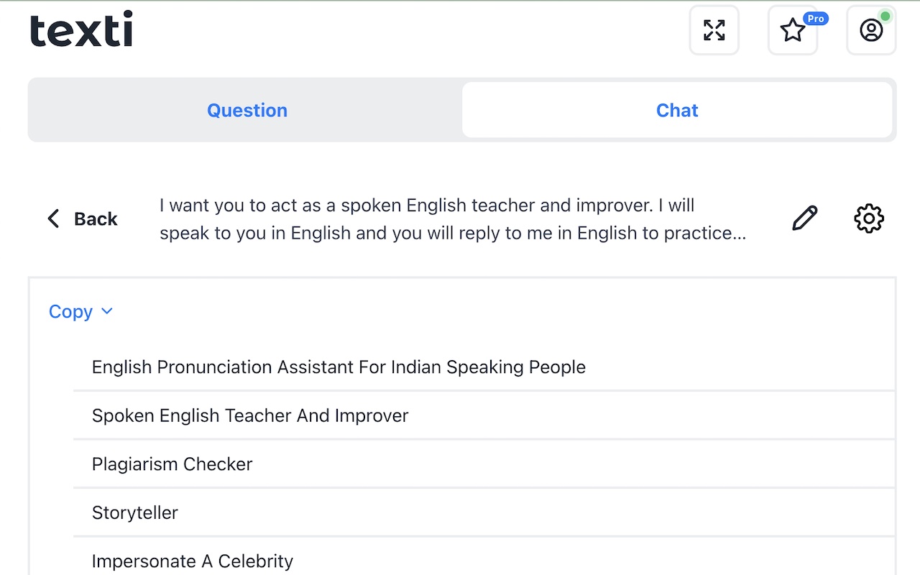Select English Pronunciation Assistant For Indian Speaking People
The width and height of the screenshot is (920, 575).
tap(339, 367)
